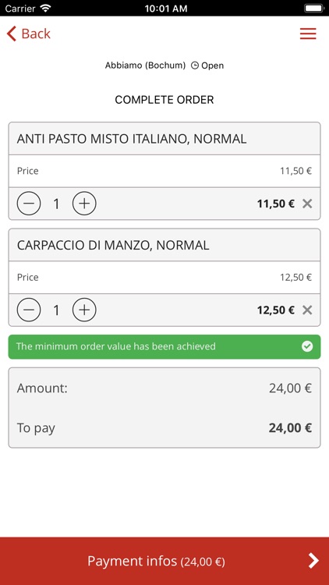This screenshot has height=585, width=329.
Task: Tap the Wi-Fi status bar icon
Action: tap(45, 8)
